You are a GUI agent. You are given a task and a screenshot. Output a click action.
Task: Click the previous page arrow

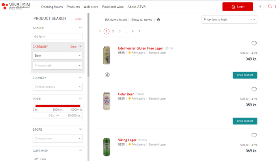pyautogui.click(x=100, y=31)
